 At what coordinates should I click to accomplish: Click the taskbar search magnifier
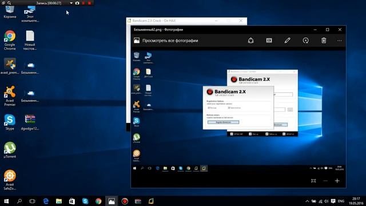click(x=19, y=201)
